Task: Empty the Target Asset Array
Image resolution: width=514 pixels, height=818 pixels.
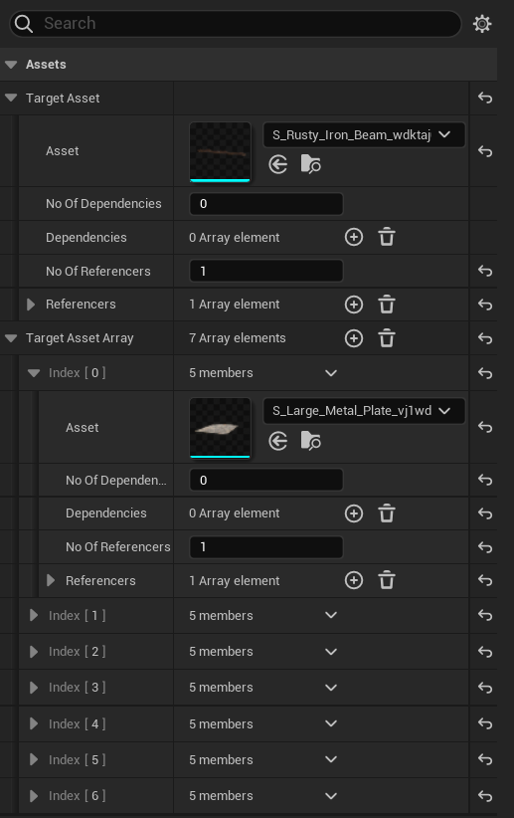Action: pyautogui.click(x=387, y=338)
